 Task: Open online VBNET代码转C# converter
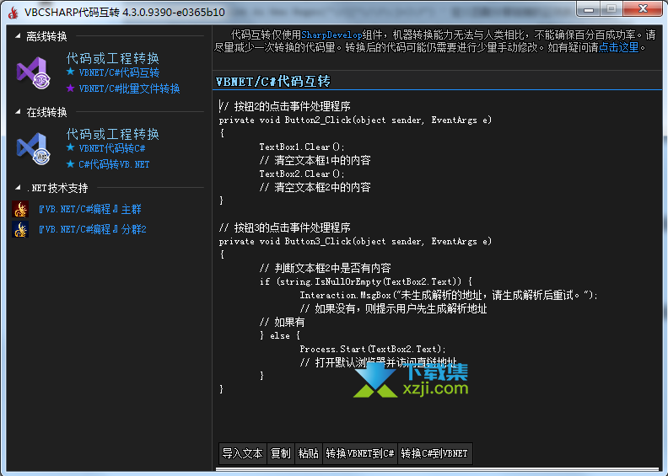pyautogui.click(x=112, y=148)
